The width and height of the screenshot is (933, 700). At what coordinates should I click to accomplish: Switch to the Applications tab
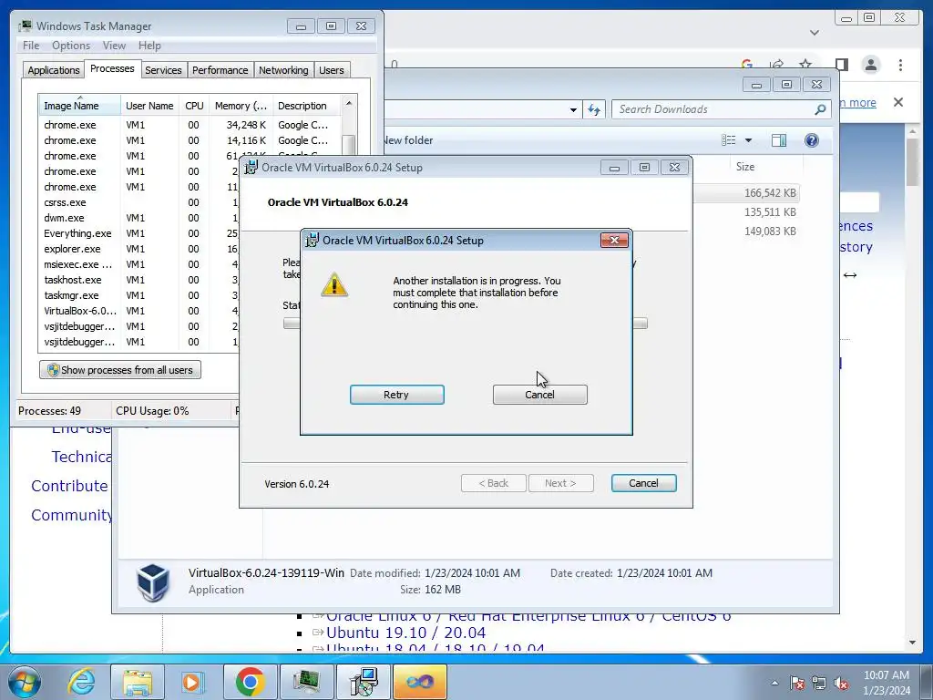coord(54,70)
